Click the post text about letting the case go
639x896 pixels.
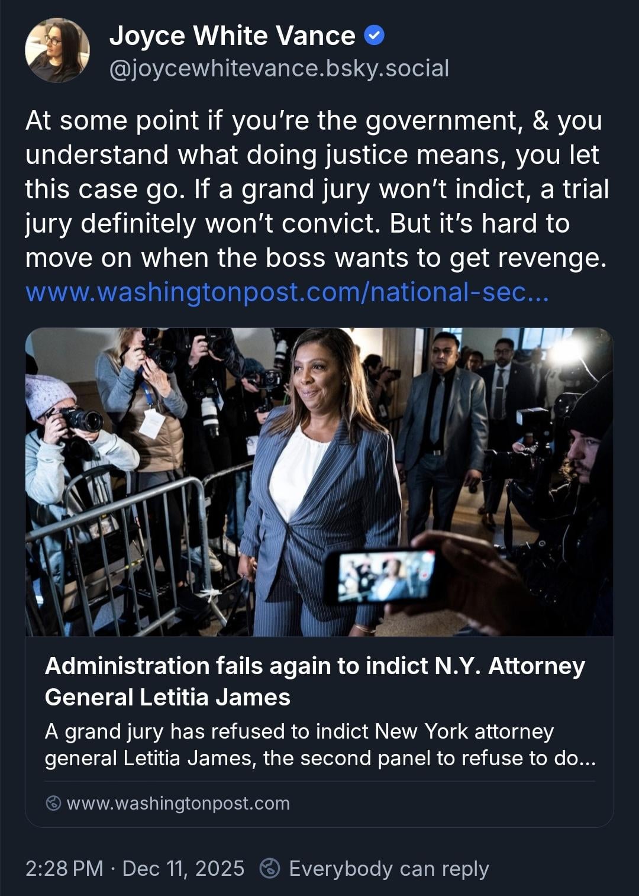tap(317, 189)
